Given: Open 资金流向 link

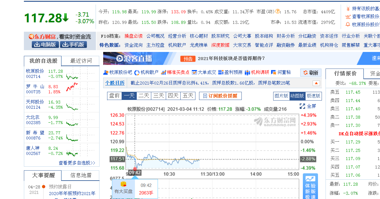Looking at the screenshot, I should (x=133, y=45).
